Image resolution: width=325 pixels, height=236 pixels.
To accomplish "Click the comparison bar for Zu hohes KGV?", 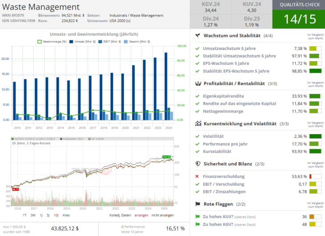I will coord(316,224).
